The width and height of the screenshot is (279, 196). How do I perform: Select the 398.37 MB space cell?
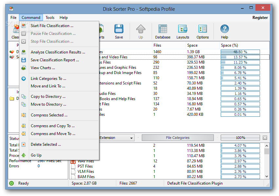[x=196, y=57]
